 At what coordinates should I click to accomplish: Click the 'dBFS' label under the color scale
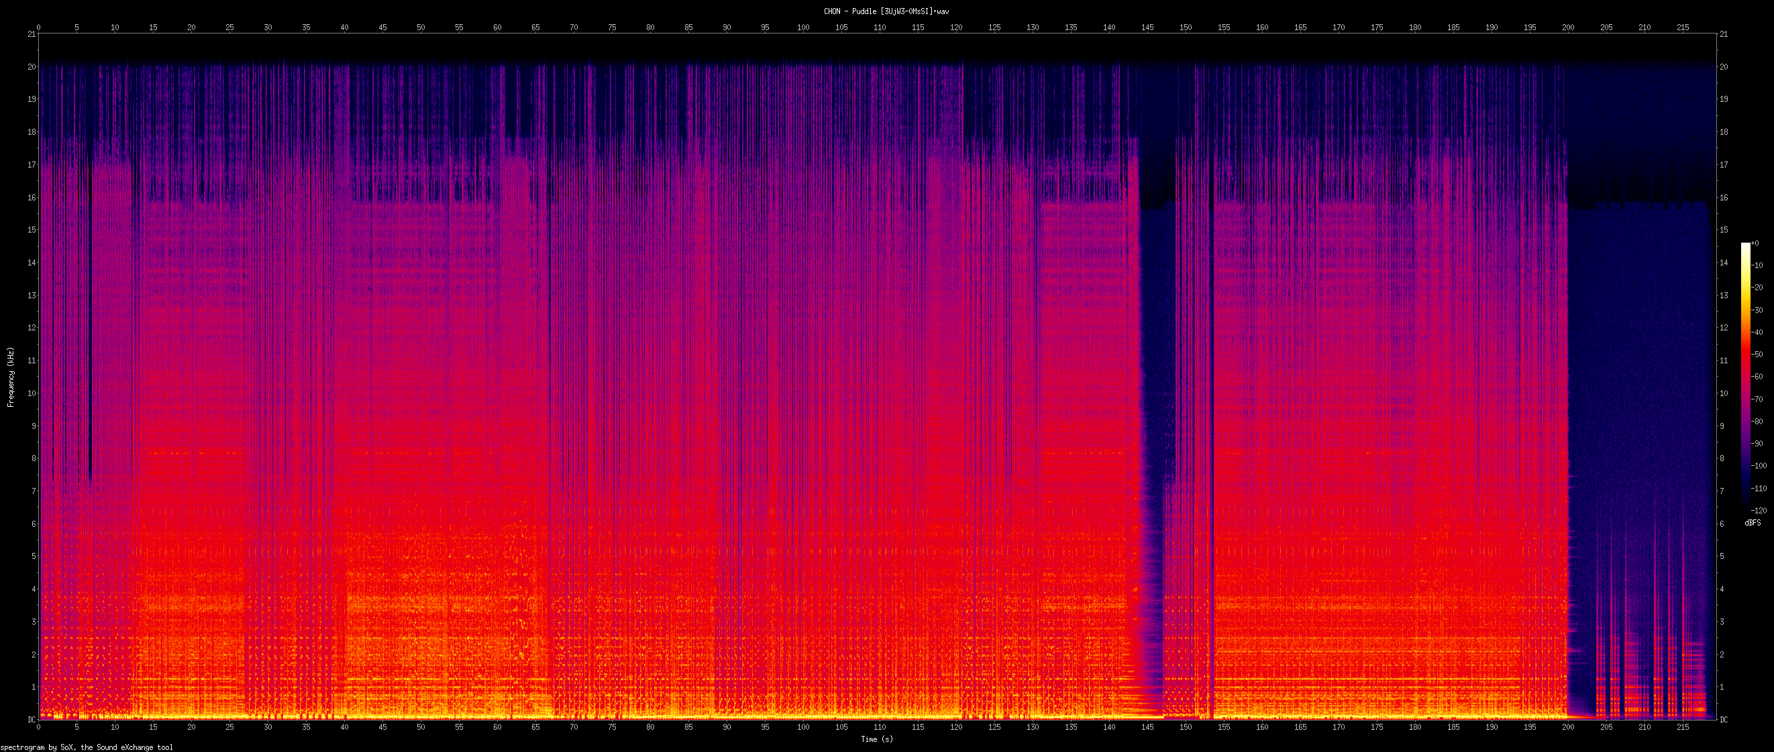coord(1753,523)
